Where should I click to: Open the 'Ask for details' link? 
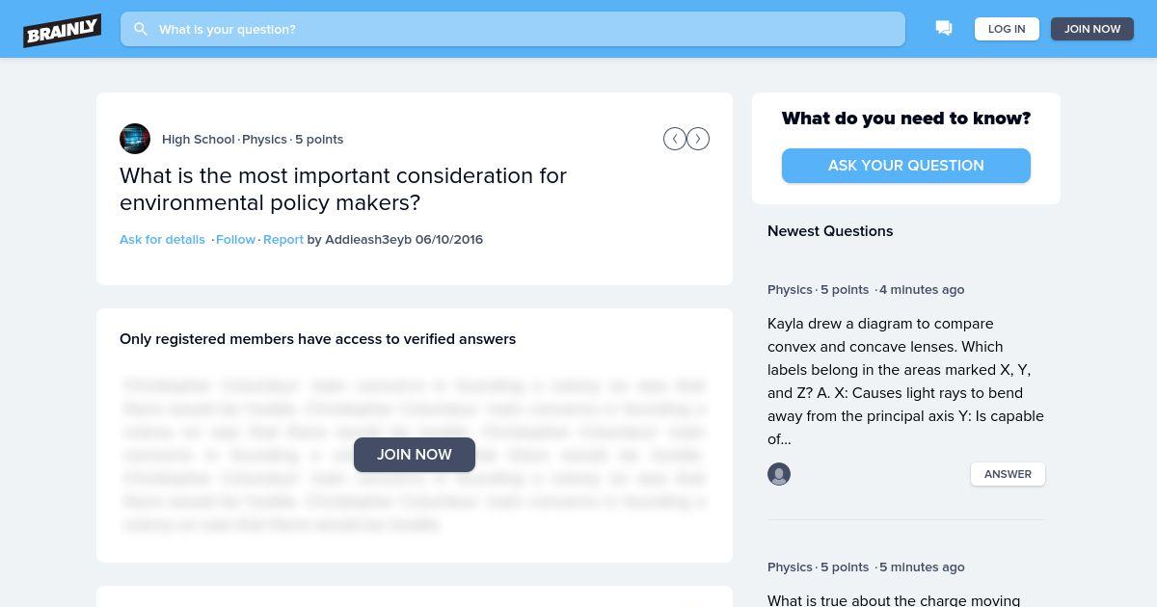click(x=162, y=239)
